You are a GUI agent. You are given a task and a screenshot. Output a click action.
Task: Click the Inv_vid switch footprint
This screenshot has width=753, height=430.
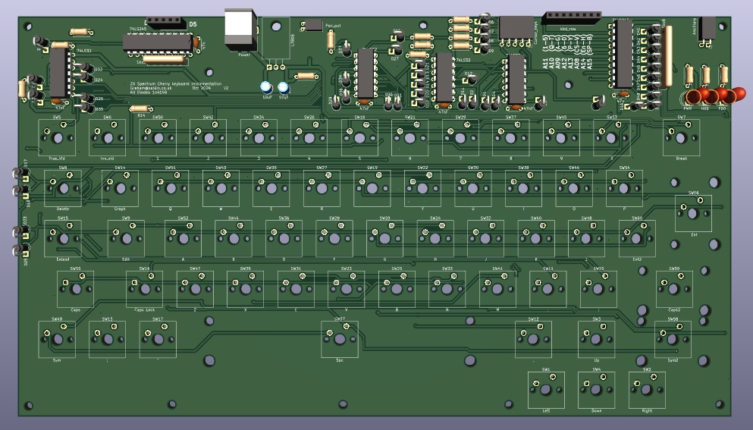click(x=107, y=138)
